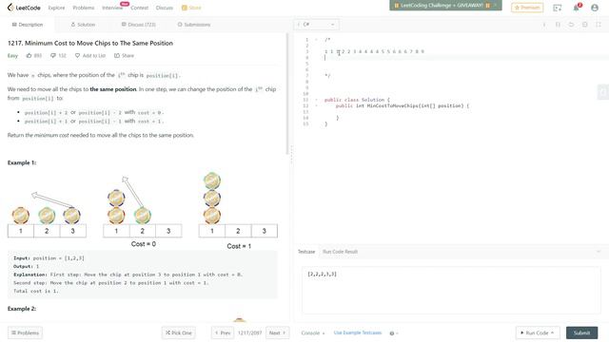Open notifications bell
This screenshot has width=609, height=342.
tap(577, 8)
